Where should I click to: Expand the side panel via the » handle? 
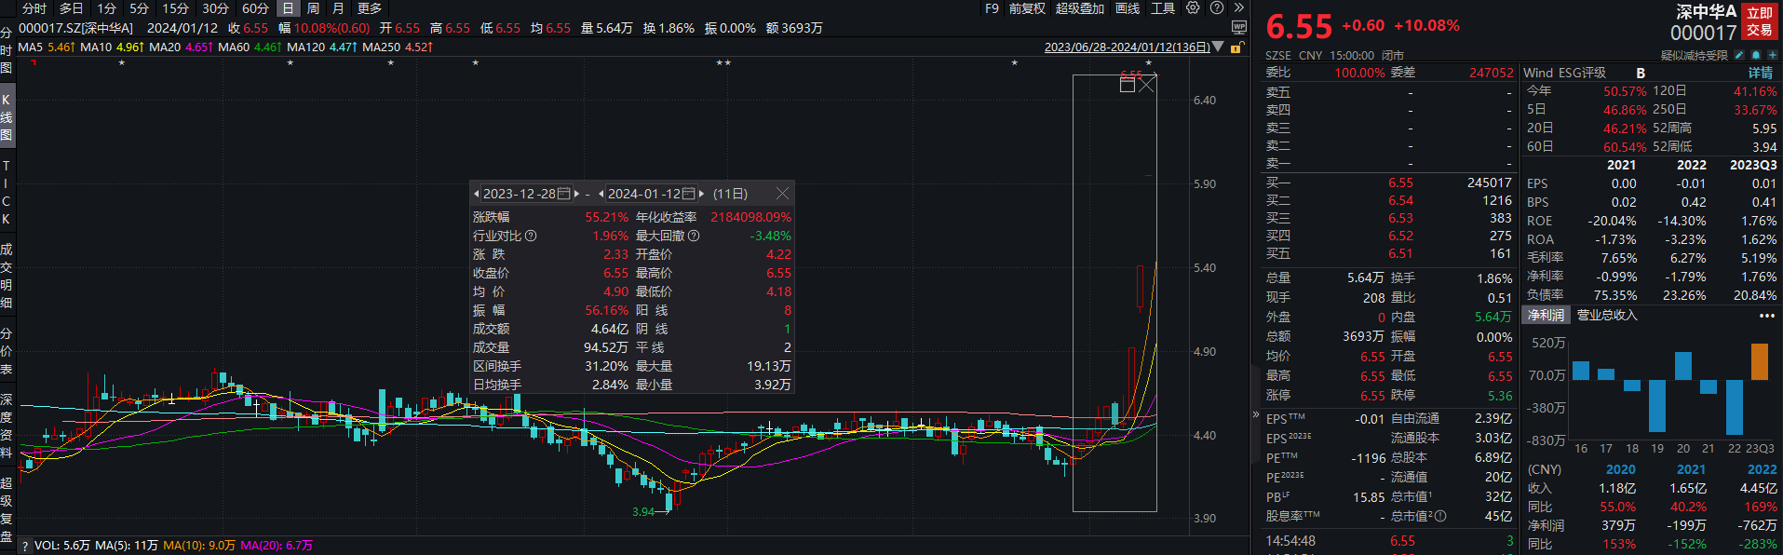coord(1256,414)
